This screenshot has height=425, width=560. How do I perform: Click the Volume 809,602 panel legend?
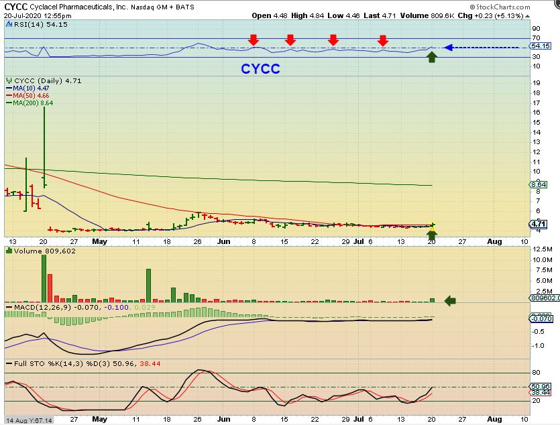(45, 251)
